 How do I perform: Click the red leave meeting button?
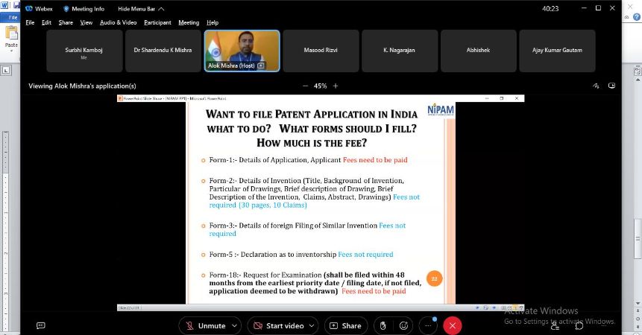pos(452,325)
